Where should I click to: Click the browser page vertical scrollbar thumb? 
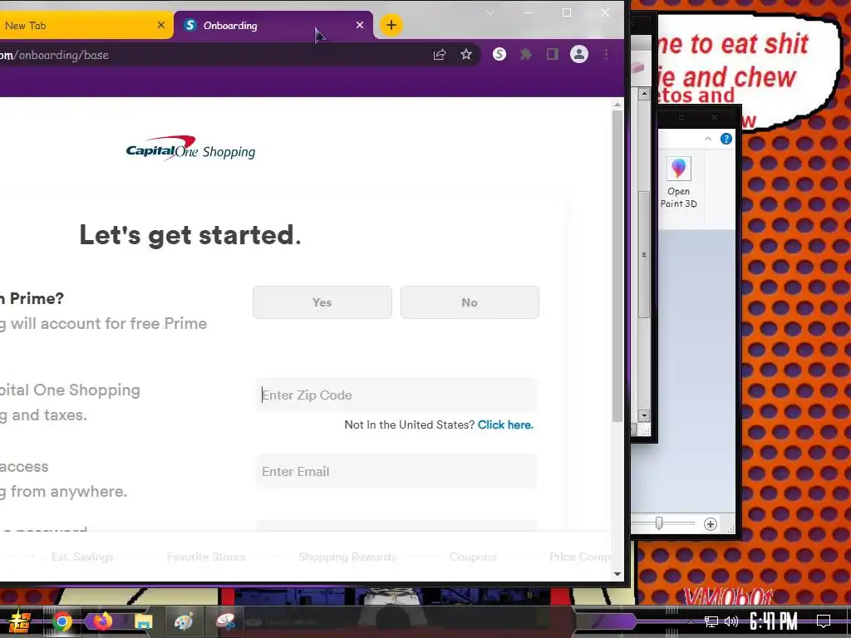[x=617, y=266]
